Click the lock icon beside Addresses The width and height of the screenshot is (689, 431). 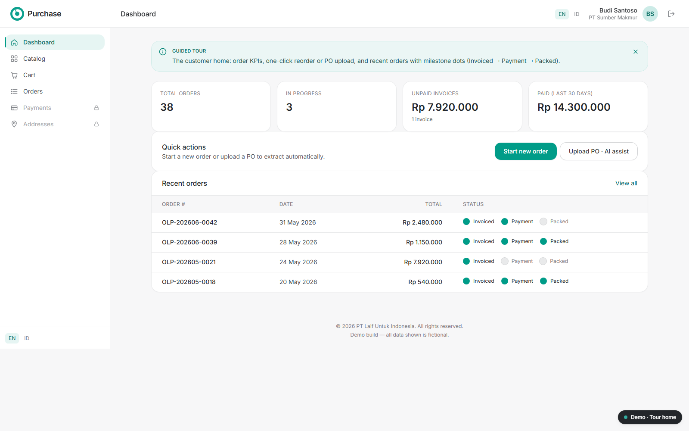click(96, 124)
